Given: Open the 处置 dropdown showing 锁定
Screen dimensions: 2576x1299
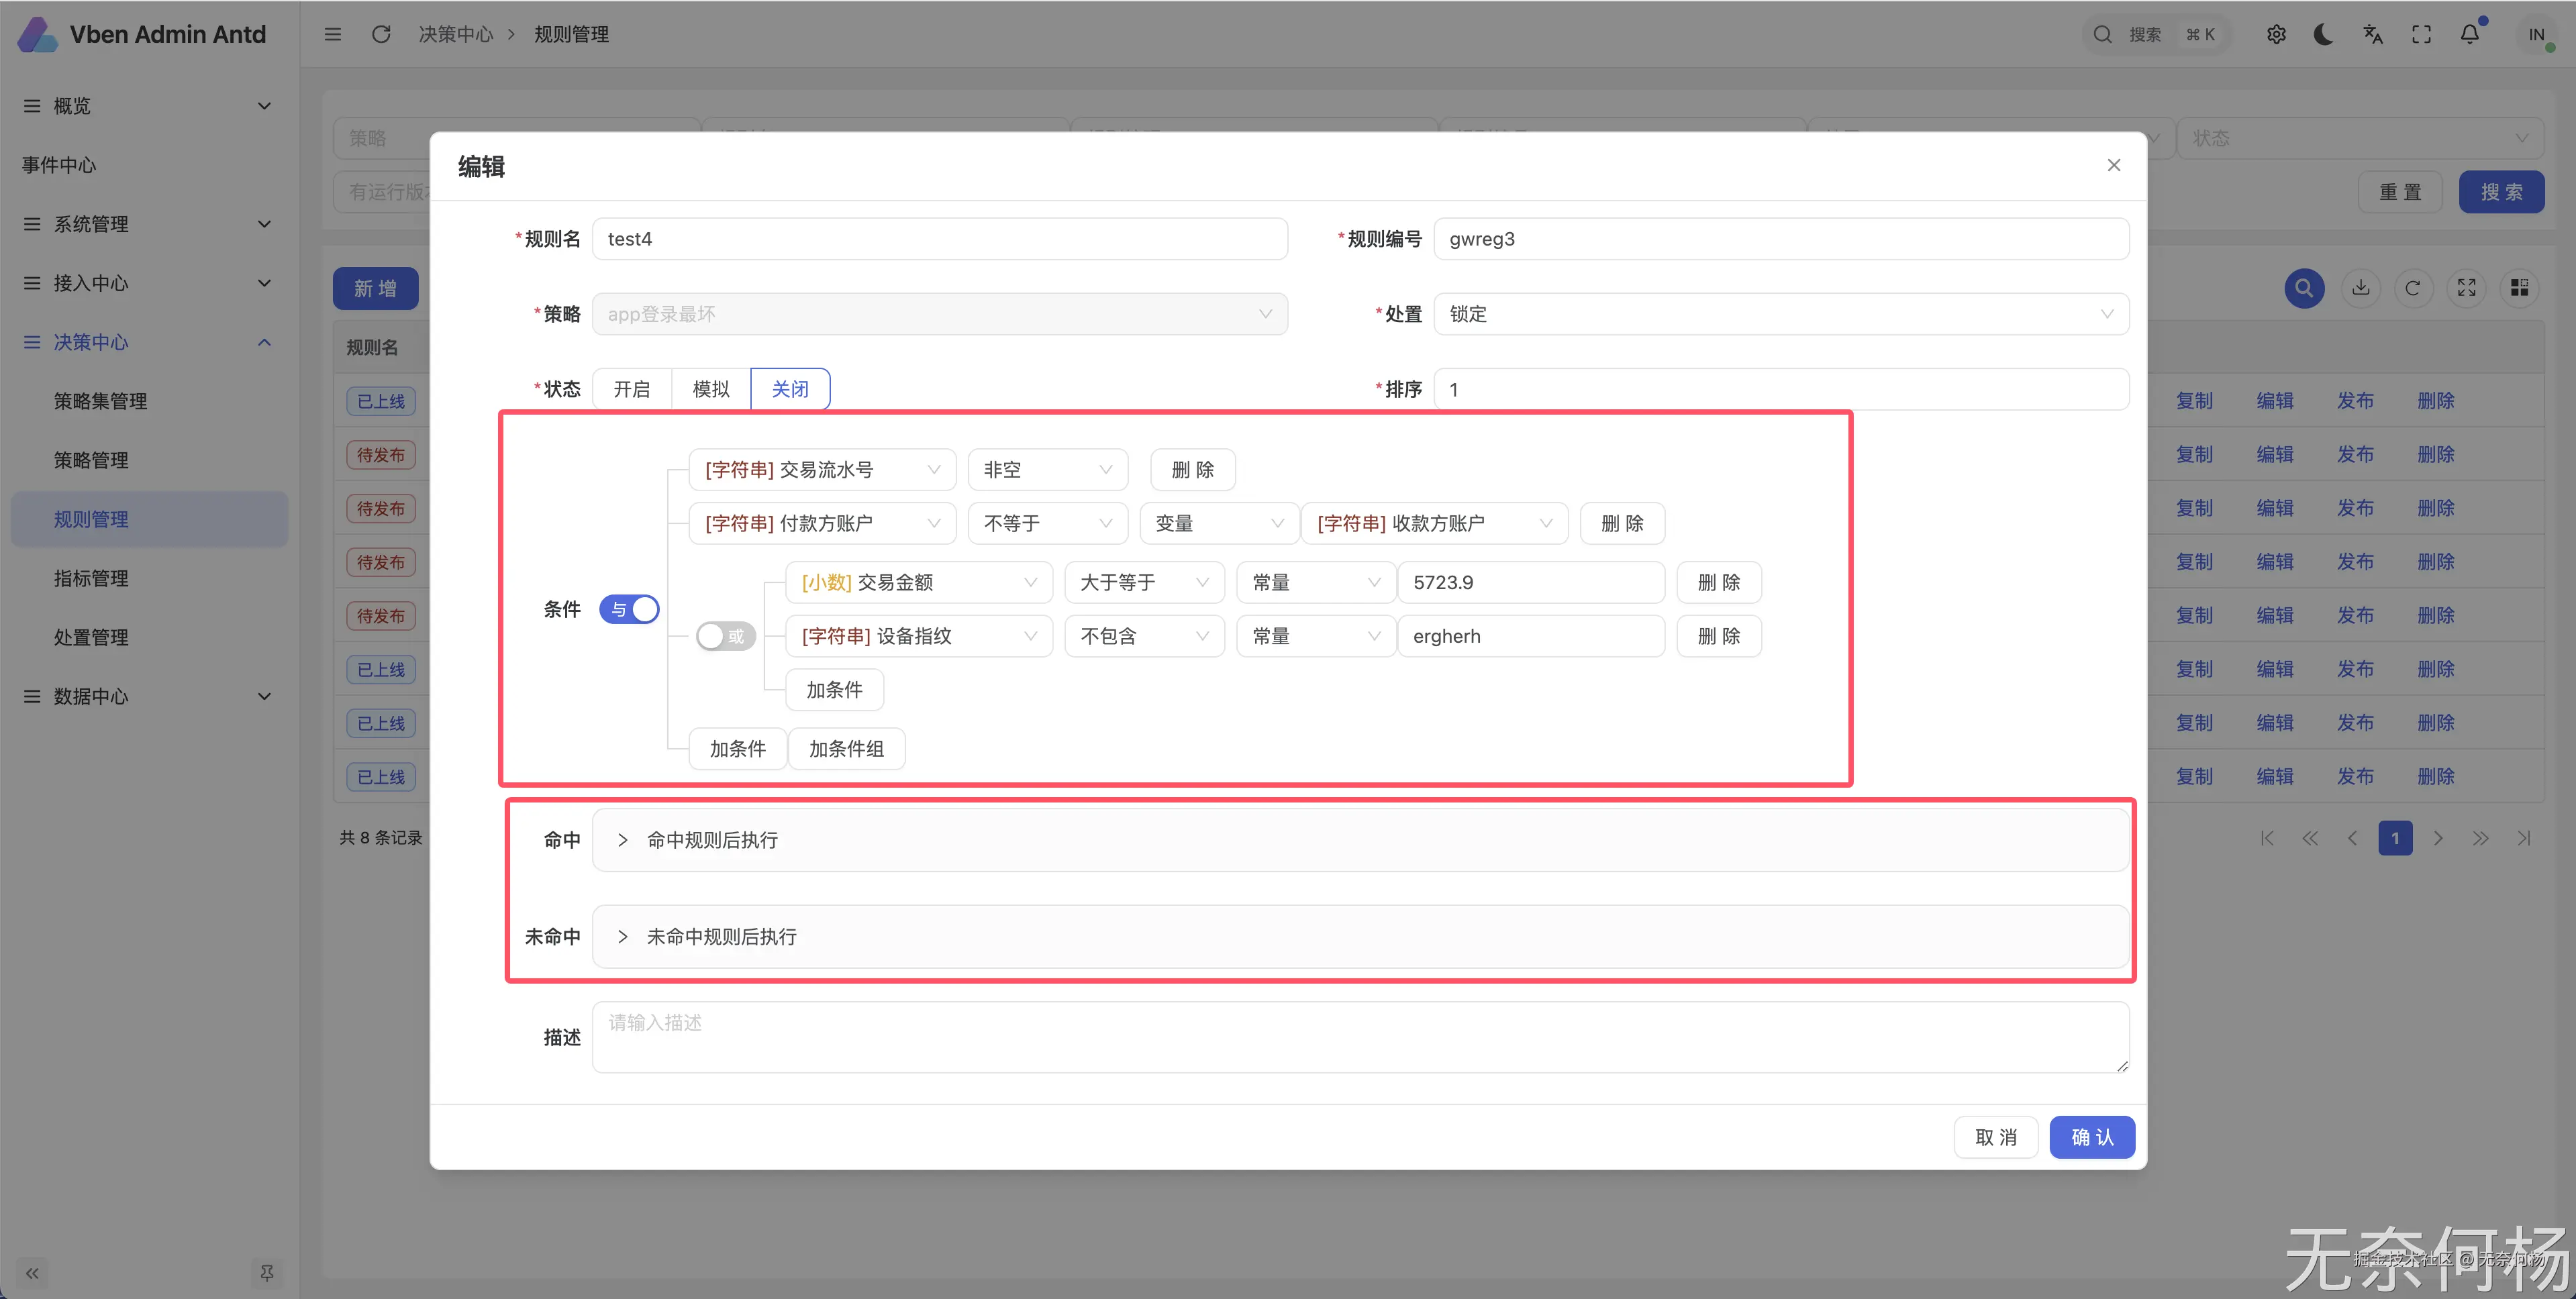Looking at the screenshot, I should click(x=1780, y=314).
